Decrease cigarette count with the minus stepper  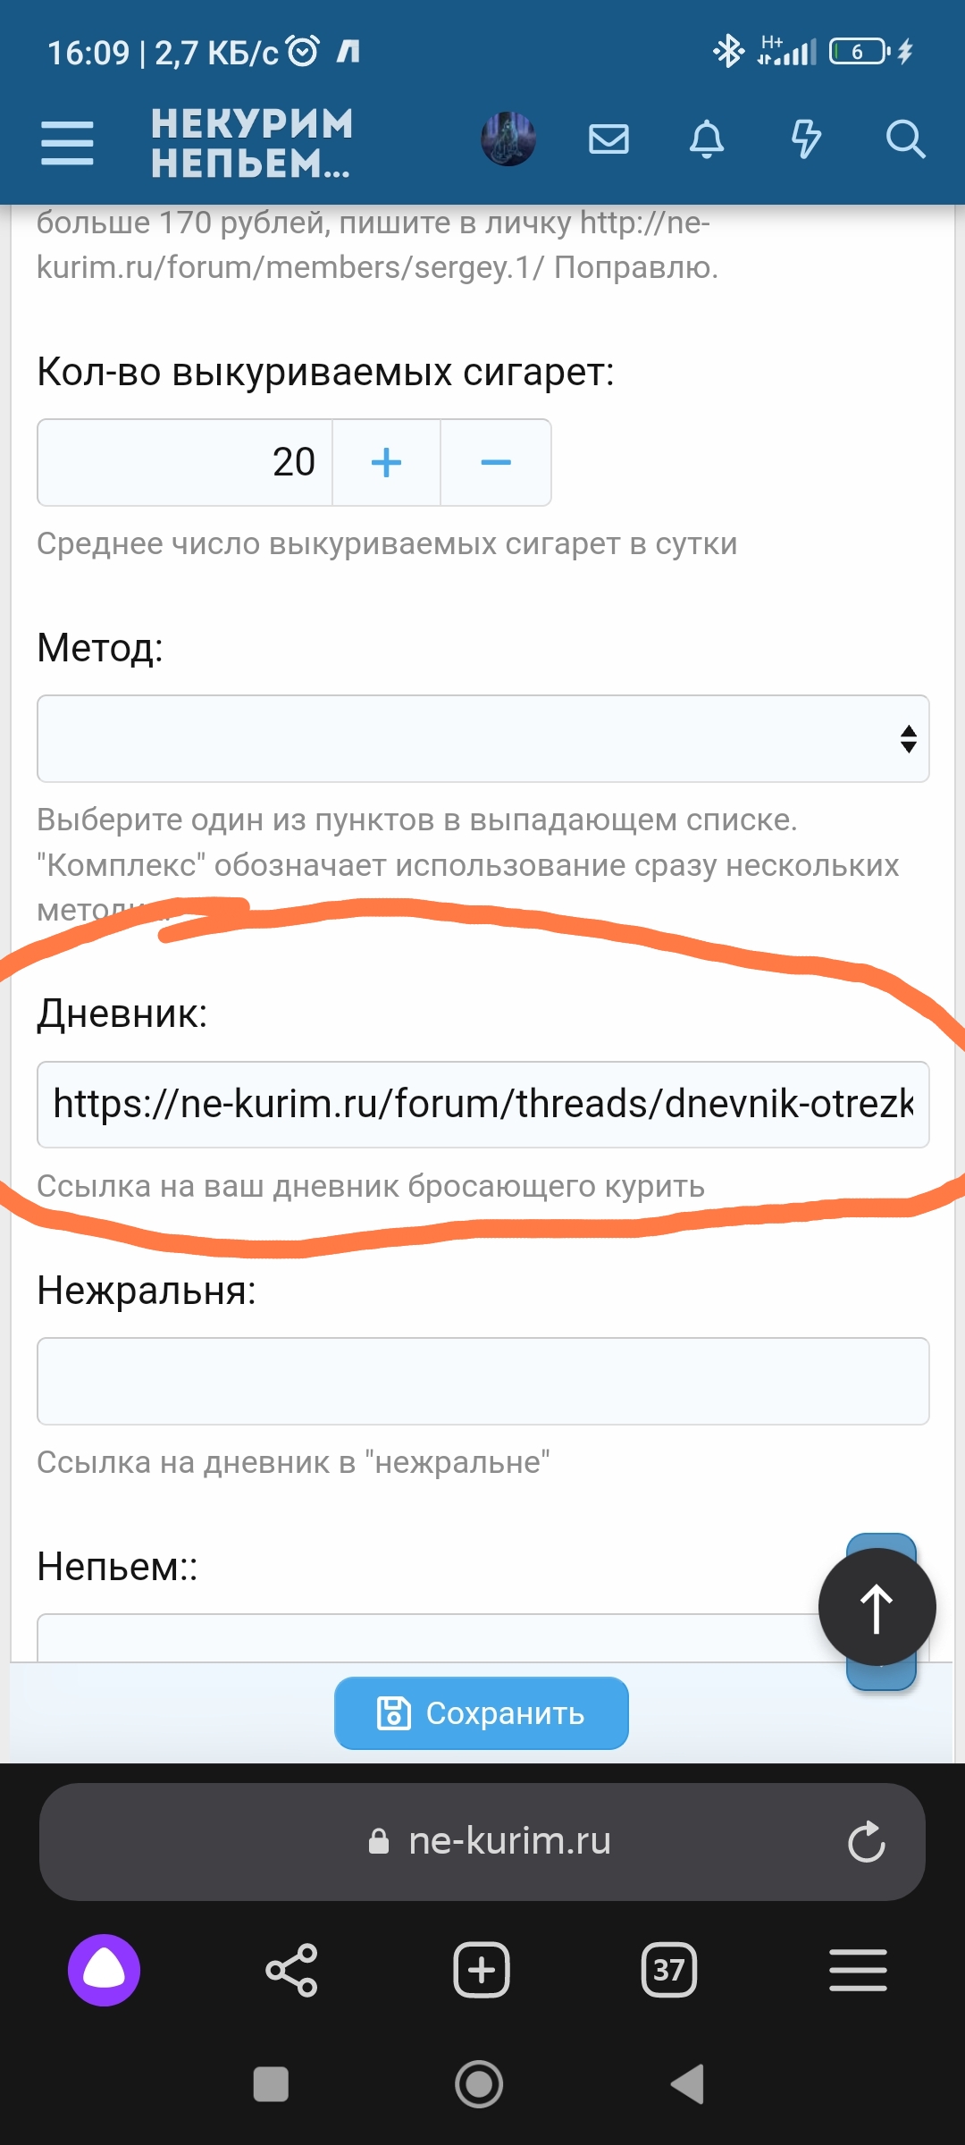(x=495, y=462)
